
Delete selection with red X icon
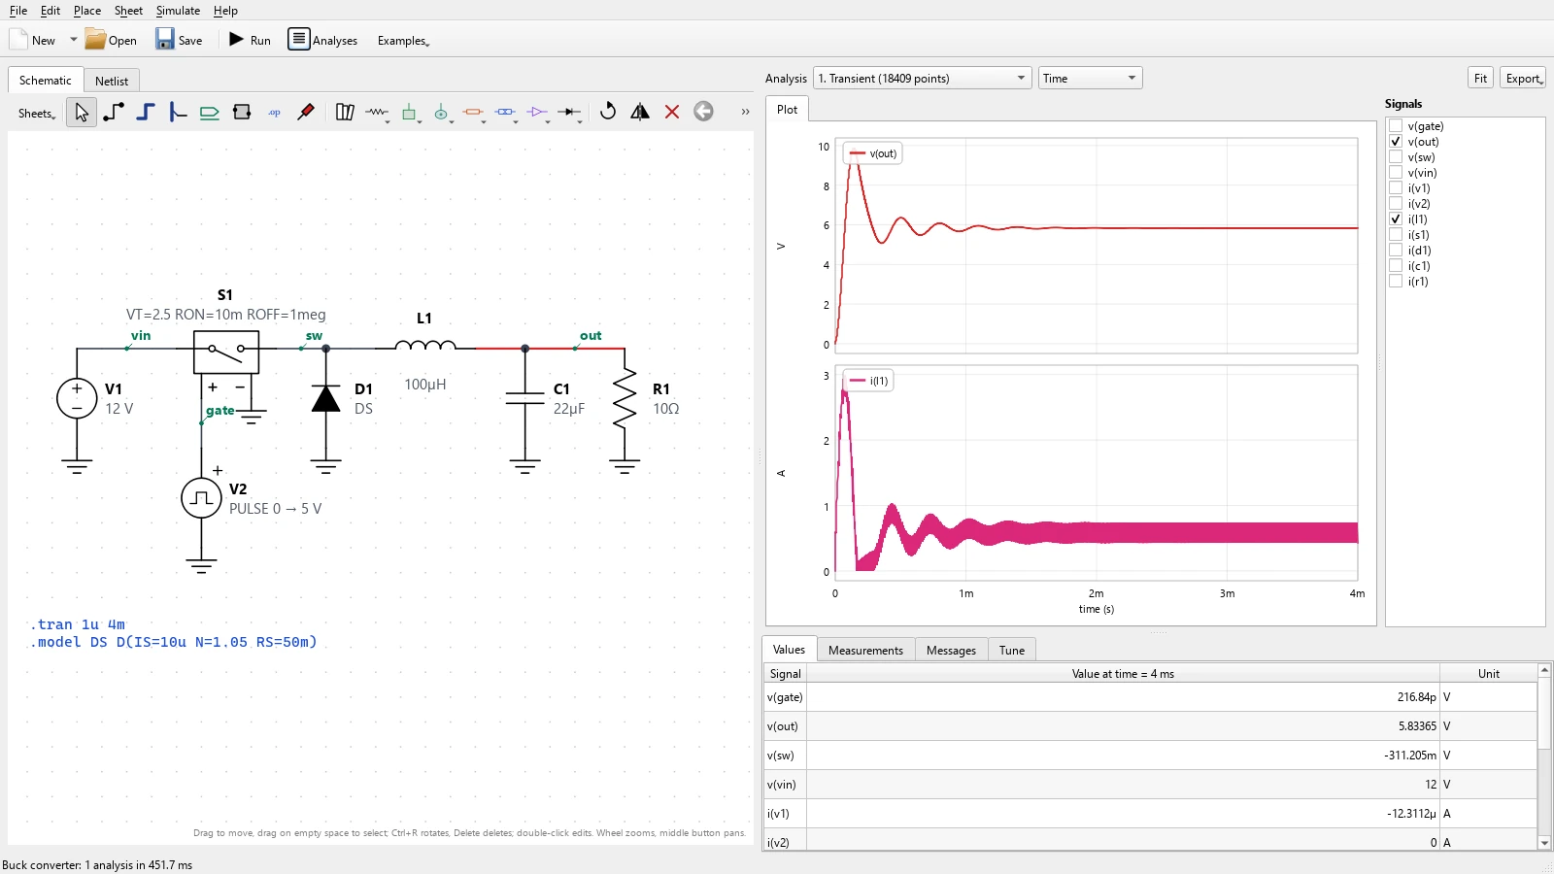672,112
